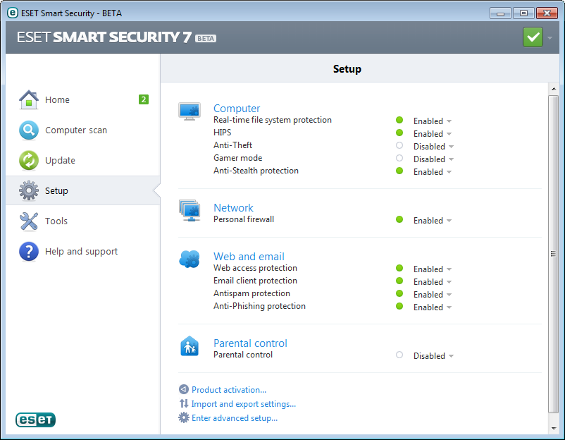Click Import and export settings link

243,404
